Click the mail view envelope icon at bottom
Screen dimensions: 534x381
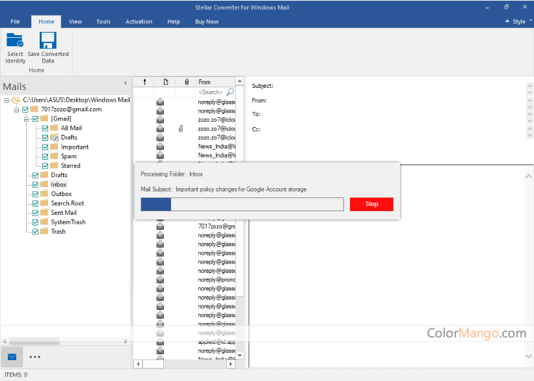coord(12,357)
